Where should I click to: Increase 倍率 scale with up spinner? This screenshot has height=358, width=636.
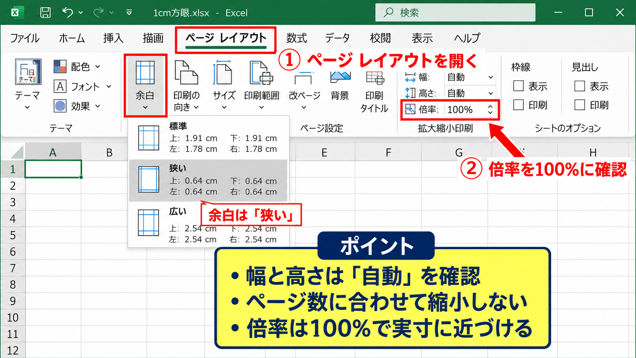[490, 107]
